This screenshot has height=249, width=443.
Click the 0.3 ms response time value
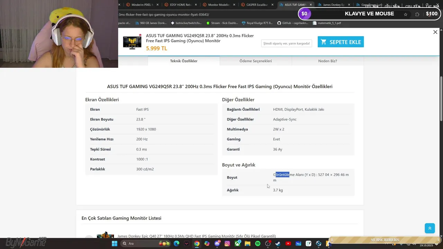point(142,149)
